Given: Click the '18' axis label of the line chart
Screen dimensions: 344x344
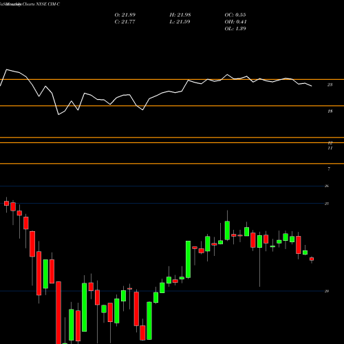Looking at the screenshot, I should (x=330, y=111).
